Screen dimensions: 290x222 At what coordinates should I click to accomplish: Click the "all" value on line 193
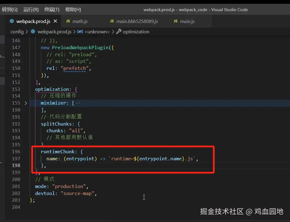pyautogui.click(x=76, y=131)
